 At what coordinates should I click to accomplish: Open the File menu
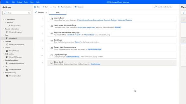pos(7,2)
